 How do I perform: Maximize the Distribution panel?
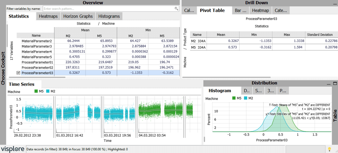pyautogui.click(x=335, y=83)
